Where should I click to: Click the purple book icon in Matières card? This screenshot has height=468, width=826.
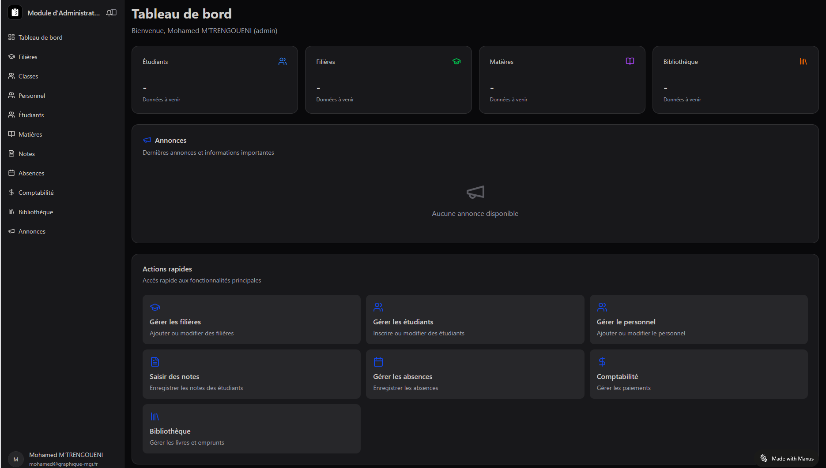coord(630,61)
